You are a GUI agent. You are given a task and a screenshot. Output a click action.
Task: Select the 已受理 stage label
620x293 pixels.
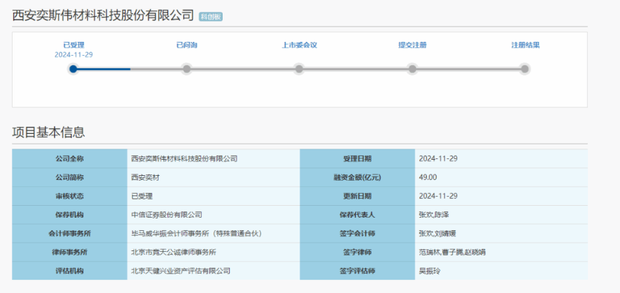(x=73, y=45)
